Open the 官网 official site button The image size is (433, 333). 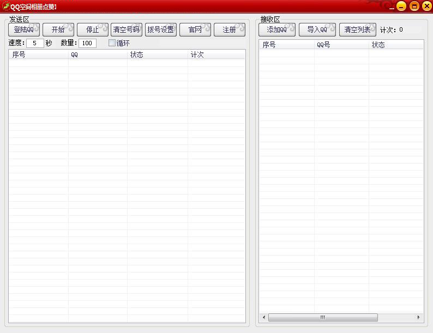tap(195, 29)
